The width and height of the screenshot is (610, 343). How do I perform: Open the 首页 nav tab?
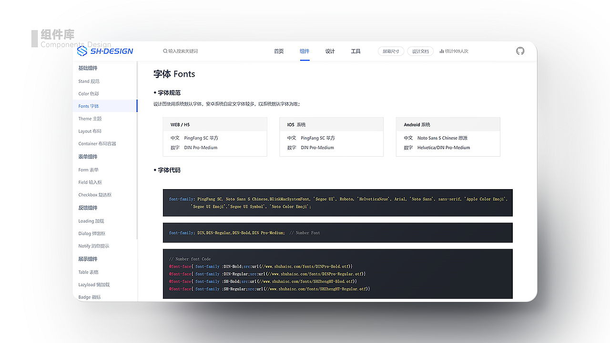coord(279,51)
